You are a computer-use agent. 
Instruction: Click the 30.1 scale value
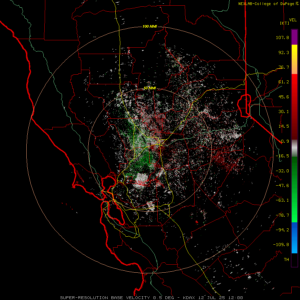284,112
